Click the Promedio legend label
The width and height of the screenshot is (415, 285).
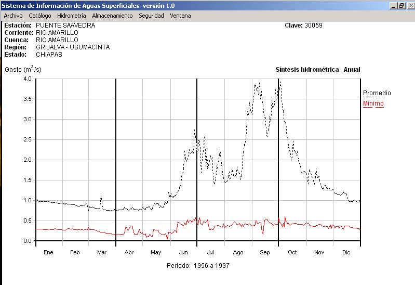377,93
